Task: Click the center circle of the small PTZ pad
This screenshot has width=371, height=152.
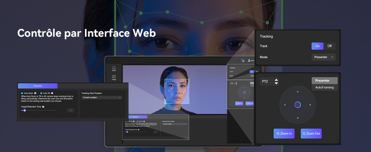Action: click(245, 92)
